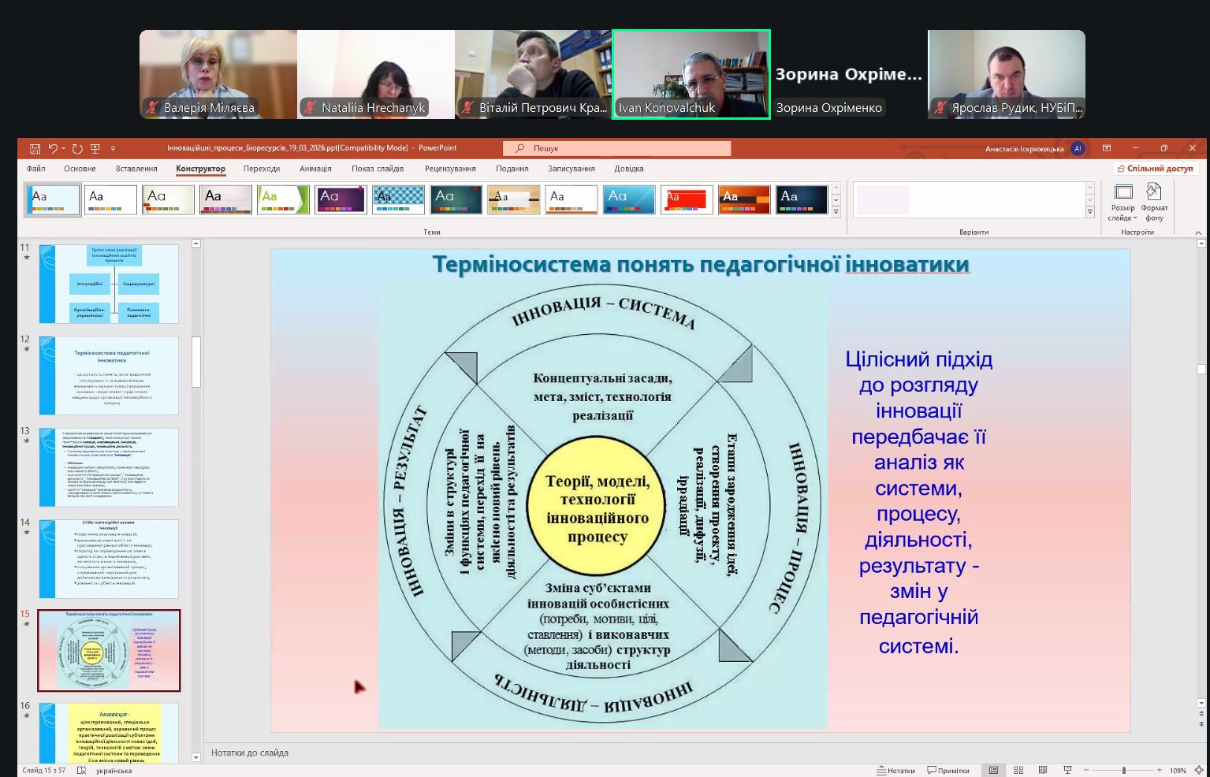Toggle the Нотатки notes pane button
The width and height of the screenshot is (1210, 777).
click(896, 771)
